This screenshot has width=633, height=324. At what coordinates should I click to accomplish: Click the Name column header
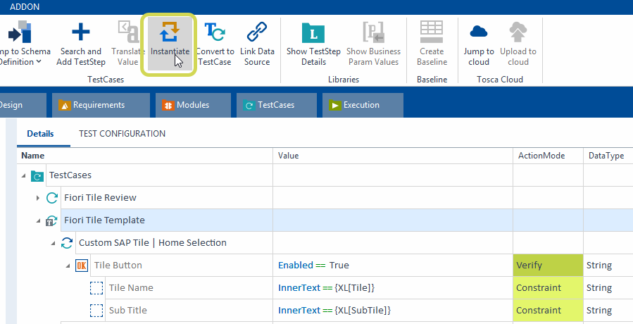[33, 156]
